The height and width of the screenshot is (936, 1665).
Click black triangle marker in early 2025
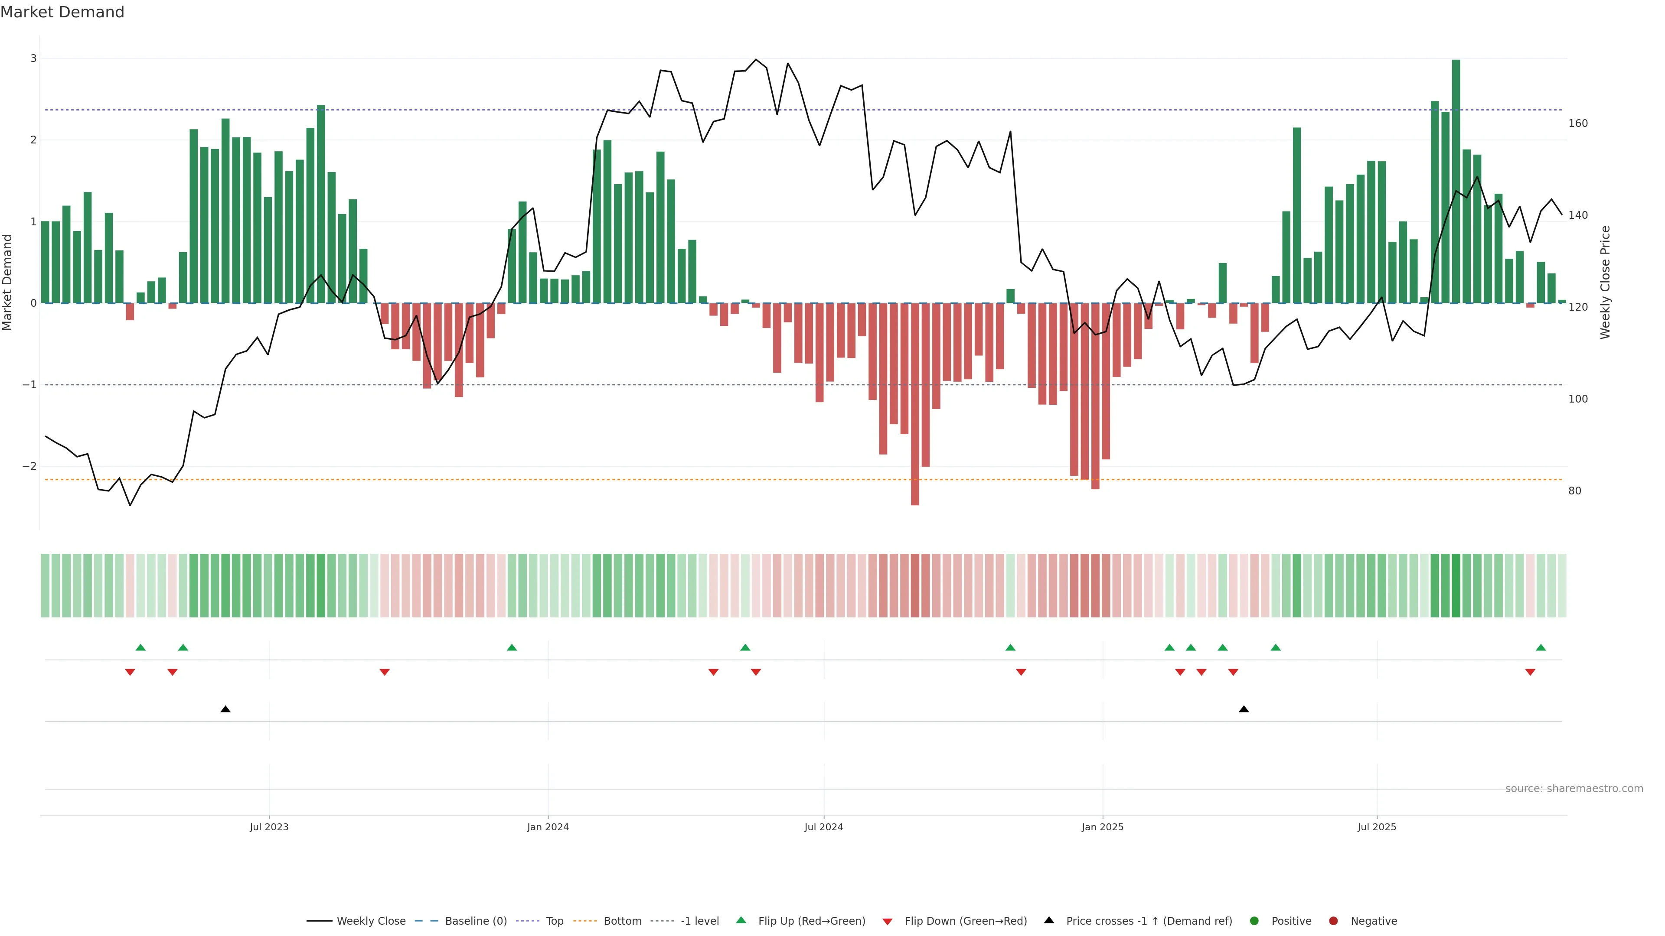point(1244,709)
